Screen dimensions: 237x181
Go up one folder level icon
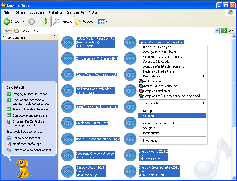[x=45, y=22]
